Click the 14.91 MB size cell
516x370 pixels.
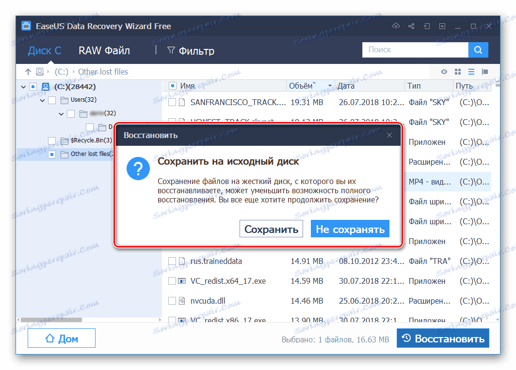(307, 261)
